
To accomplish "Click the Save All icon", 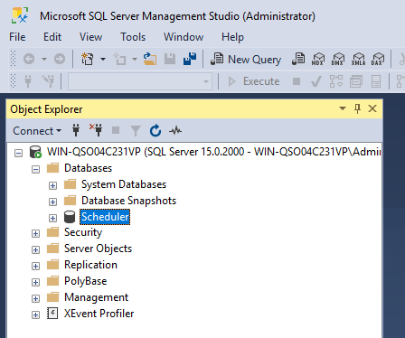I will [190, 59].
